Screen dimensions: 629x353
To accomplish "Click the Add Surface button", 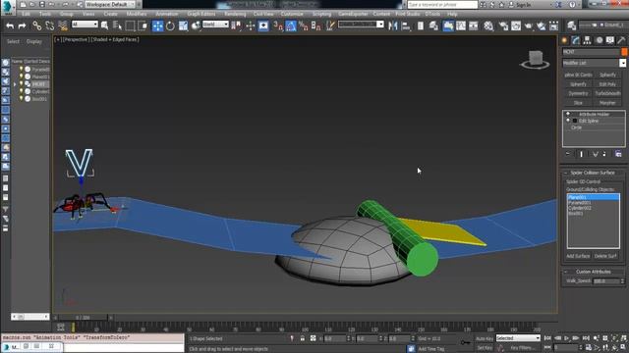I will pyautogui.click(x=578, y=256).
